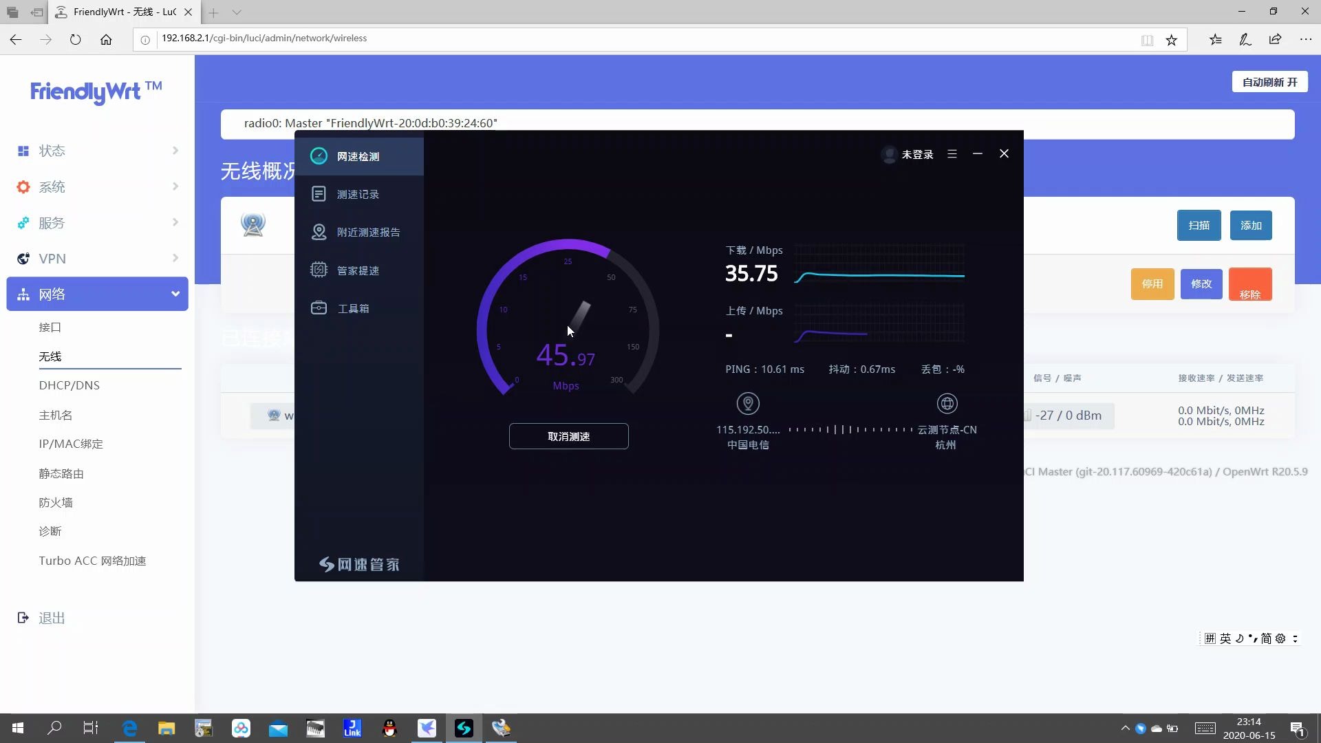Click the 修改 edit button

[1201, 283]
